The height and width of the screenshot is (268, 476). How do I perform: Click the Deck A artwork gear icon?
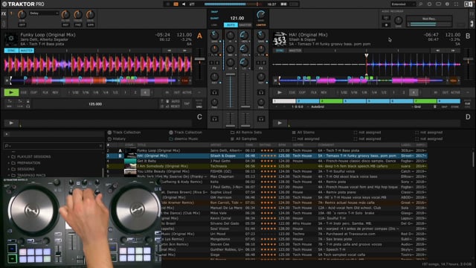[x=11, y=39]
